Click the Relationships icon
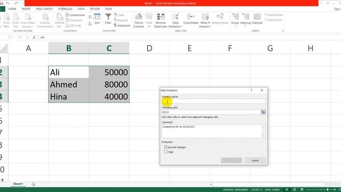Viewport: 341px width, 192px height. pos(220,19)
